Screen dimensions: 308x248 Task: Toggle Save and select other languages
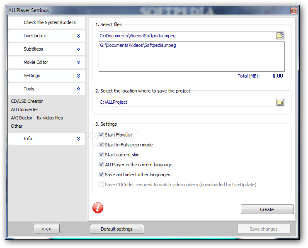[101, 175]
